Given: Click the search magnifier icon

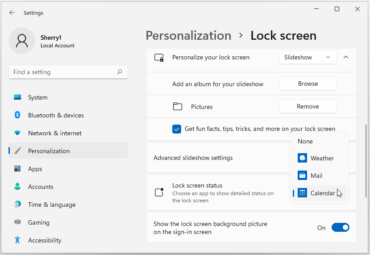Looking at the screenshot, I should [120, 72].
